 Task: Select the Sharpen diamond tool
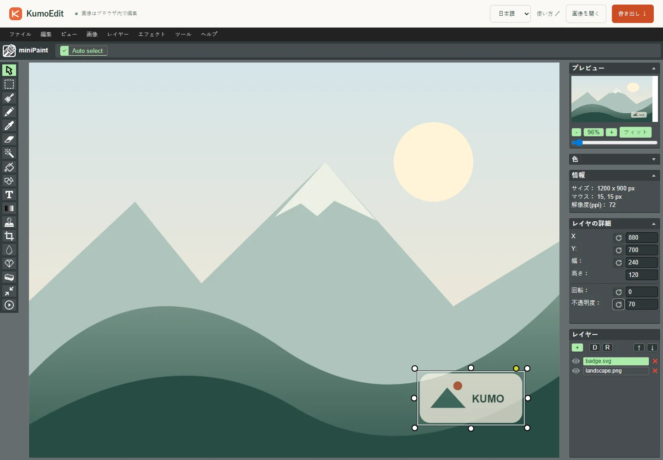(9, 264)
